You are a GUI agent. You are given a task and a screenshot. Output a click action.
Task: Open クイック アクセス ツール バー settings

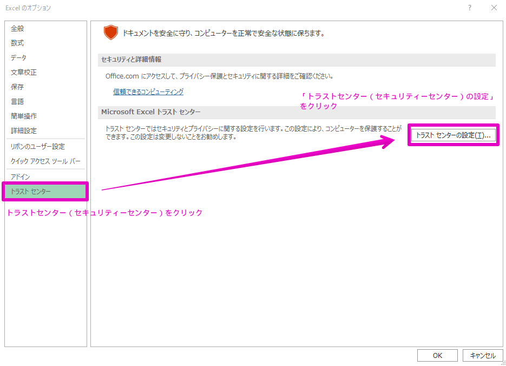click(x=45, y=161)
